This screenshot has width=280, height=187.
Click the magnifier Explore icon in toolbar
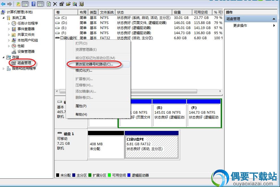click(75, 4)
